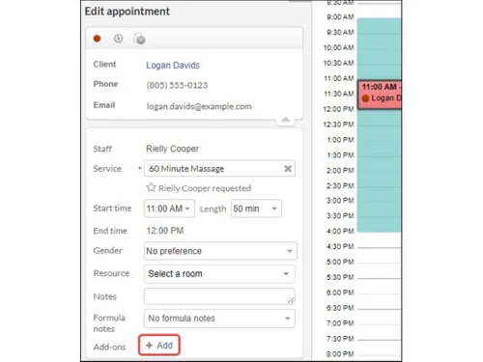The height and width of the screenshot is (362, 483).
Task: Click the 5:00 PM time label
Action: point(340,262)
